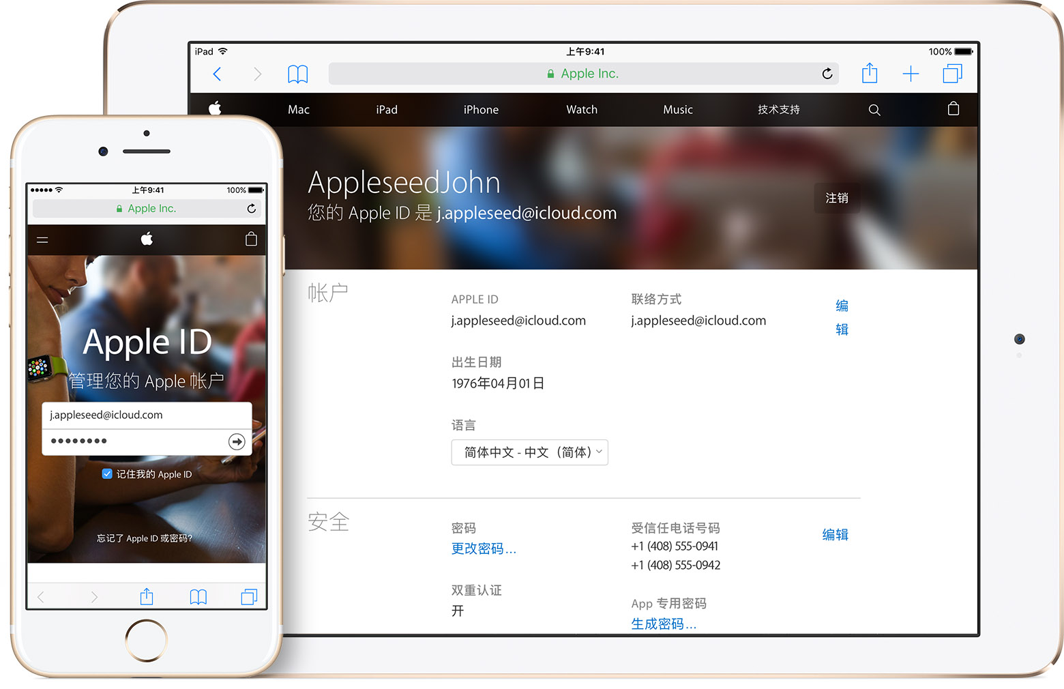Expand the 语言 language dropdown
Viewport: 1064px width, 689px height.
(x=529, y=452)
